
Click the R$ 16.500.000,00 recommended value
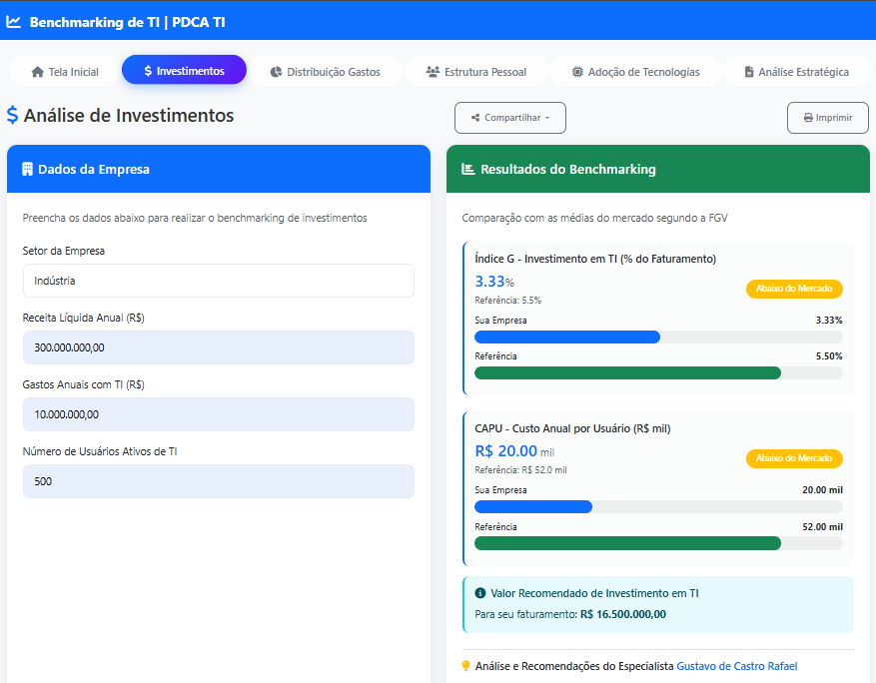tap(623, 614)
